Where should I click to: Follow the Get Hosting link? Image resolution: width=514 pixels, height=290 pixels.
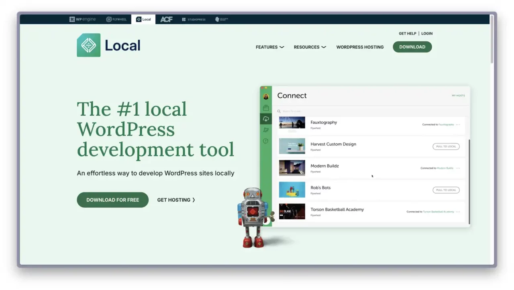click(x=176, y=200)
